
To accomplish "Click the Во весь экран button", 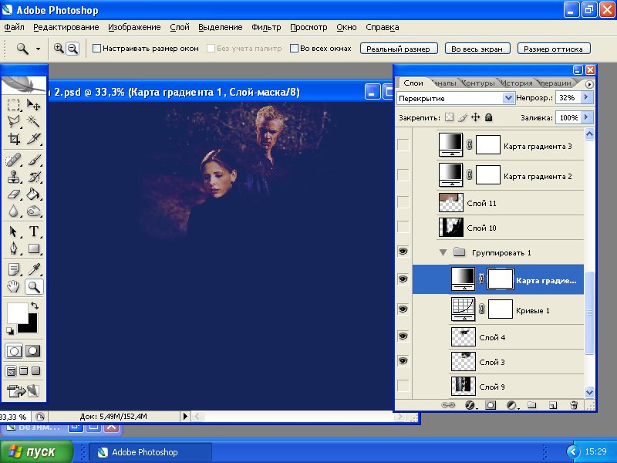I will tap(477, 48).
